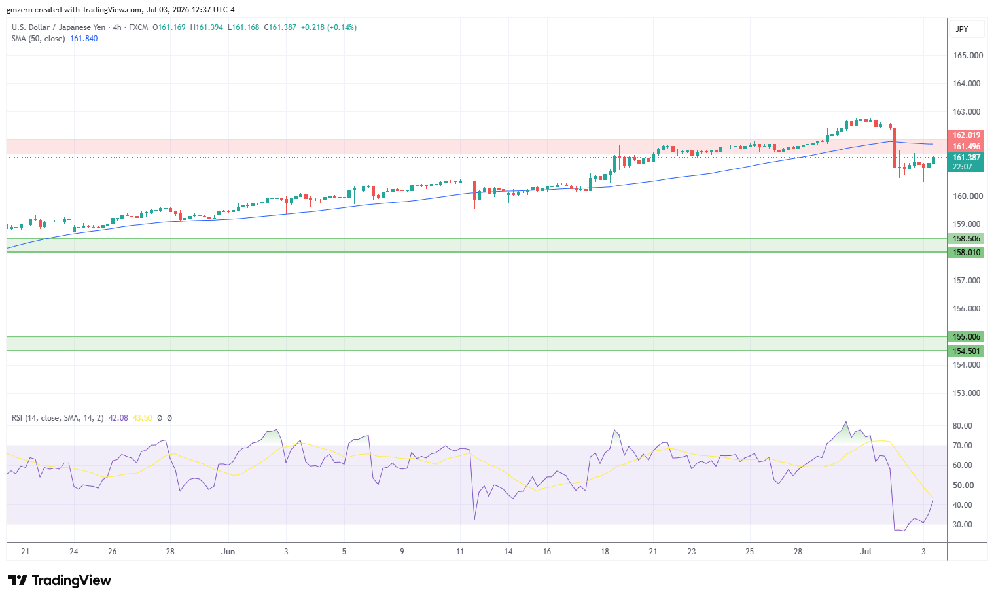Screen dimensions: 994x600
Task: Click the 11 date on time axis
Action: tap(460, 552)
